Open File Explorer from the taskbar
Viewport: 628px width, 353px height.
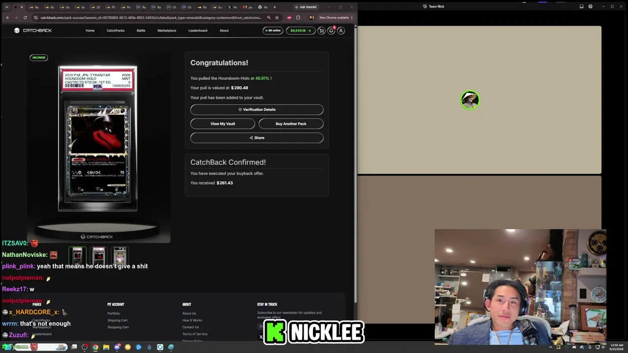coord(106,347)
